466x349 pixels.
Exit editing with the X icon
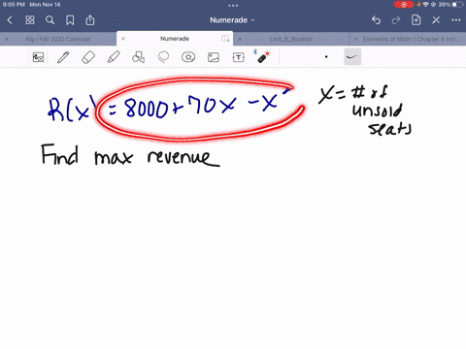coord(436,20)
